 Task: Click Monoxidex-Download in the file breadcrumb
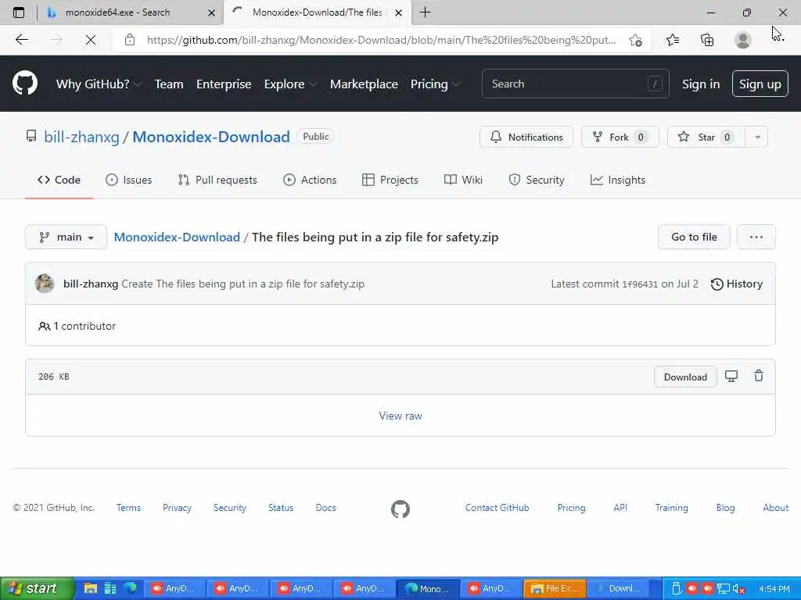[x=177, y=237]
